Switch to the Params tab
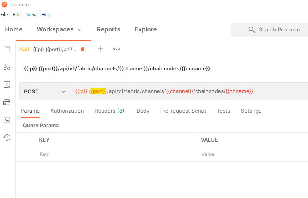The height and width of the screenshot is (198, 308). click(30, 111)
